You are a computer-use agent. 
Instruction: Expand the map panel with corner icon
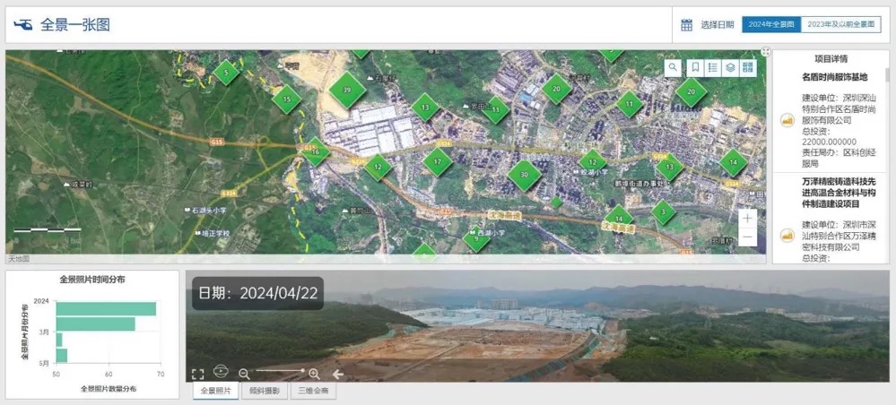click(x=765, y=52)
